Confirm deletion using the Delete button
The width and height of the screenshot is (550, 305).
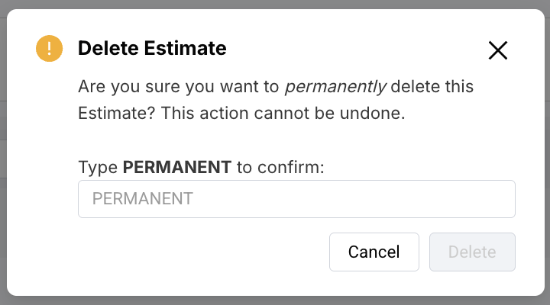click(472, 252)
